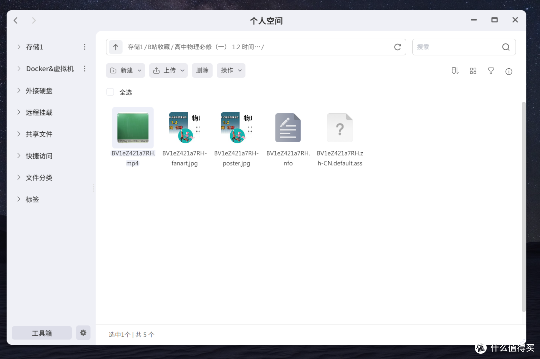Open the 存储1 more options menu
The image size is (540, 359).
point(84,47)
